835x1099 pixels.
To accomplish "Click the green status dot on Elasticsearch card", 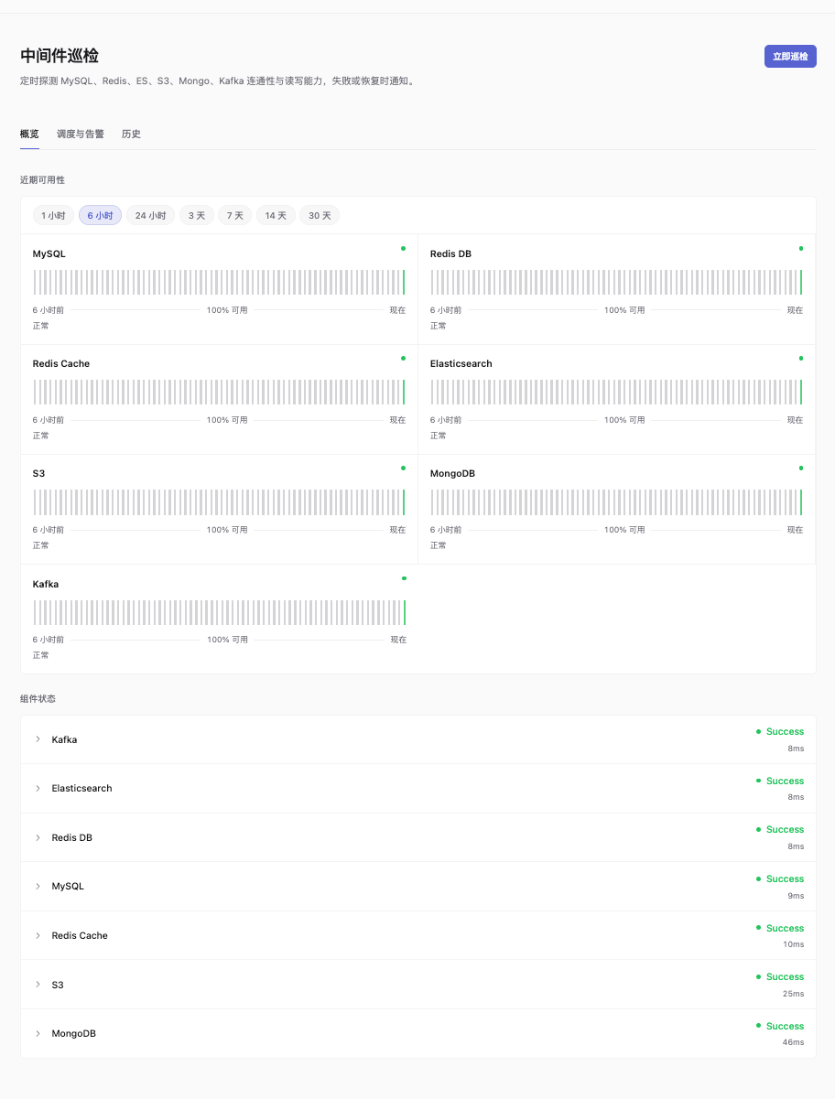I will click(x=801, y=358).
